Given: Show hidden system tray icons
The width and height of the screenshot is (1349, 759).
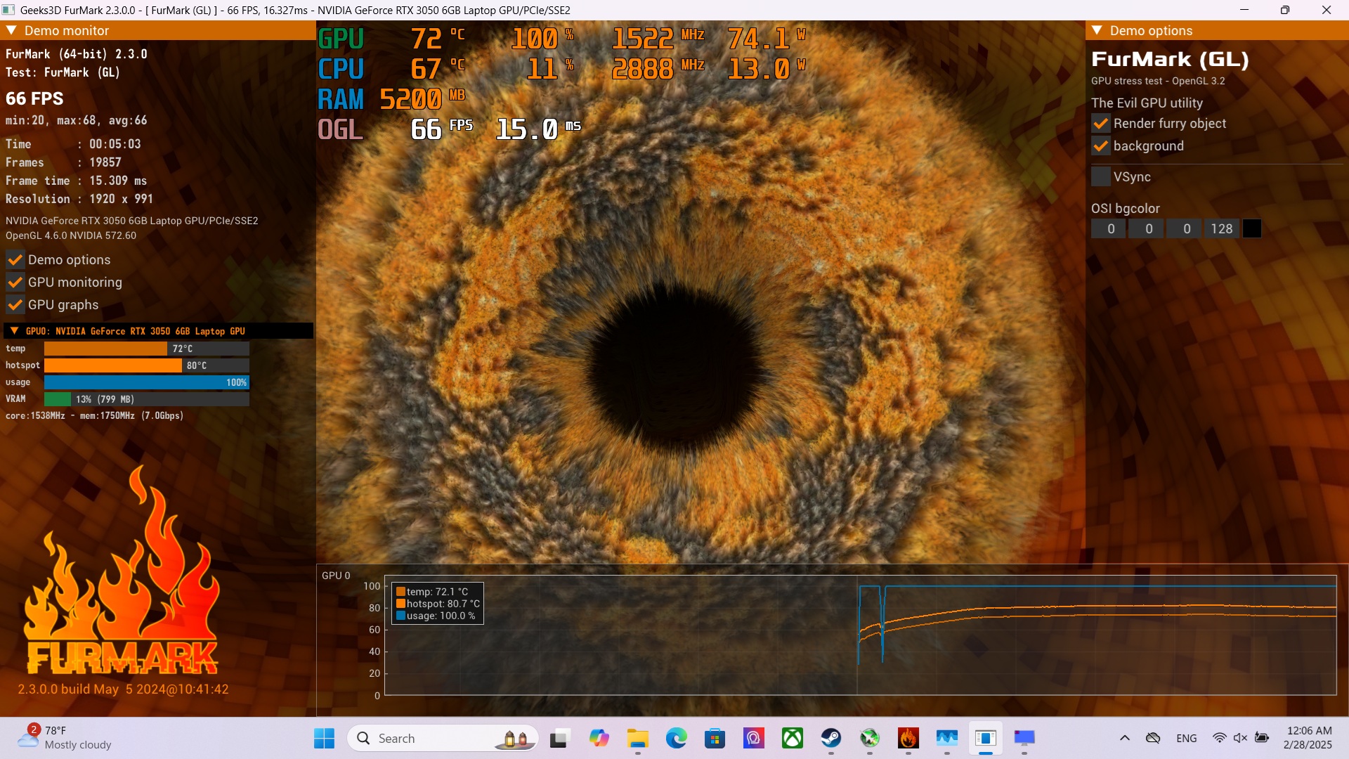Looking at the screenshot, I should 1125,738.
